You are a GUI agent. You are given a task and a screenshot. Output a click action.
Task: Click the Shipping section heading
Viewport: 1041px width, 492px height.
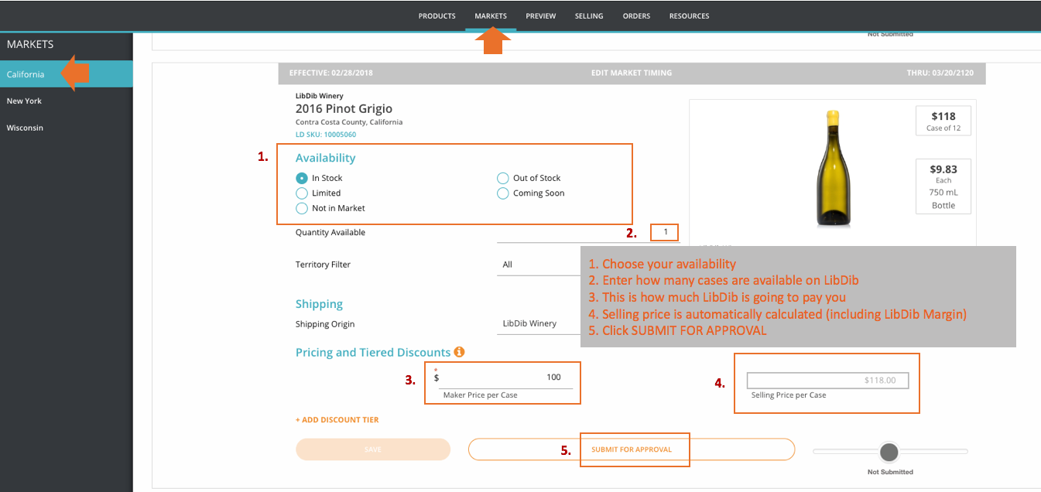319,304
